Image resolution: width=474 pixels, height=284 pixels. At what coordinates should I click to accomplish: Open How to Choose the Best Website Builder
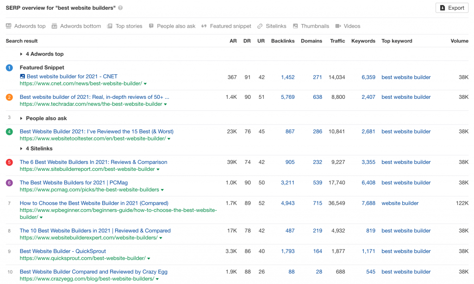(94, 203)
